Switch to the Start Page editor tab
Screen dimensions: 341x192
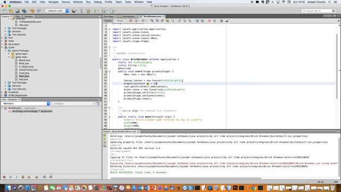(x=108, y=17)
